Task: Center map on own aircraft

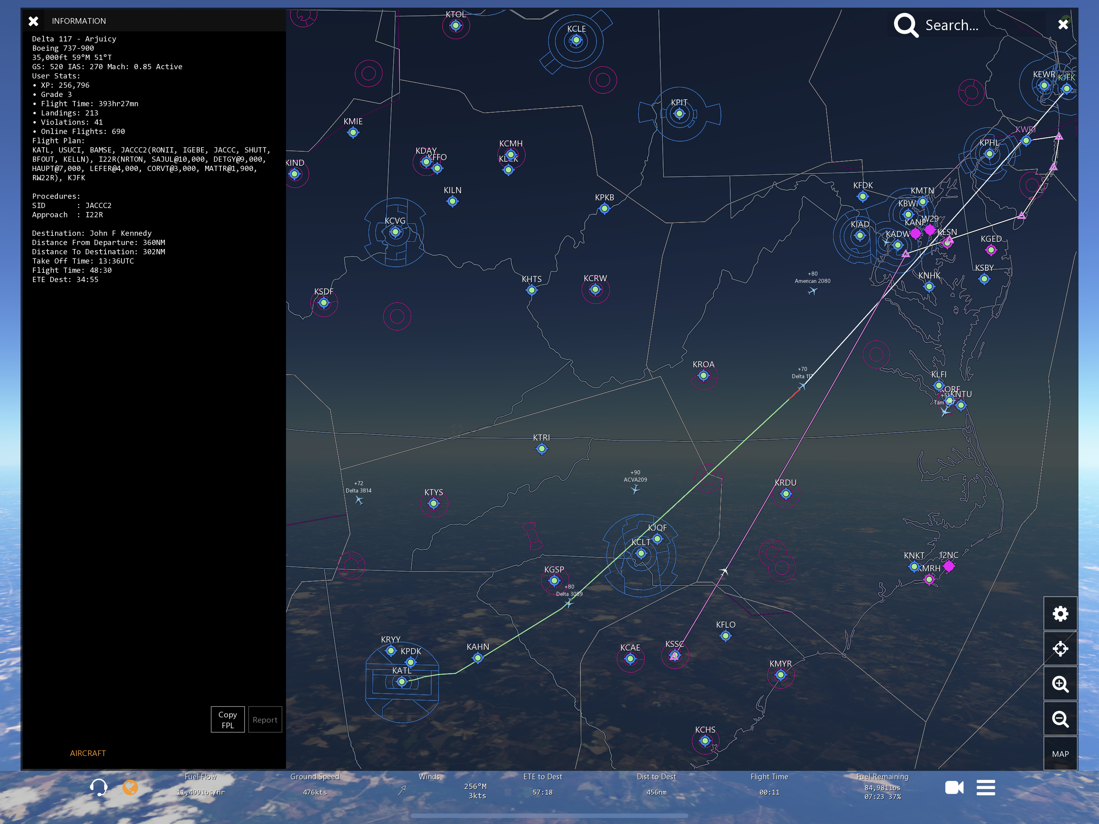Action: coord(1060,649)
